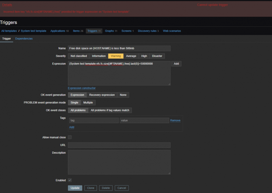This screenshot has width=272, height=193.
Task: Enable the Allow manual close checkbox
Action: 70,137
